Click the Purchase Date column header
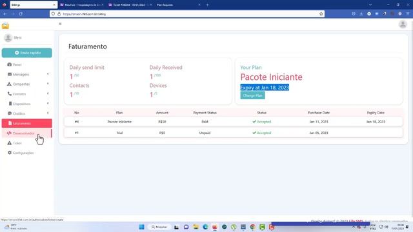 click(x=318, y=113)
